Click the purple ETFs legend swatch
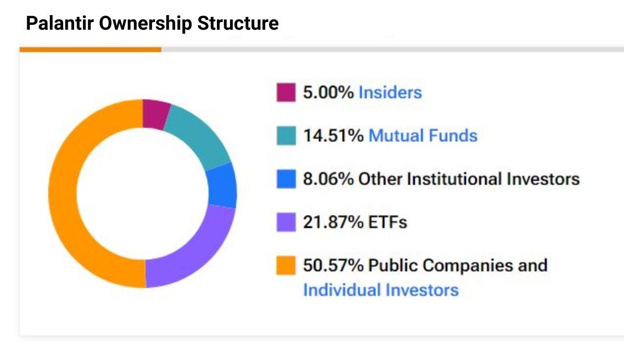The width and height of the screenshot is (624, 351). pyautogui.click(x=286, y=222)
